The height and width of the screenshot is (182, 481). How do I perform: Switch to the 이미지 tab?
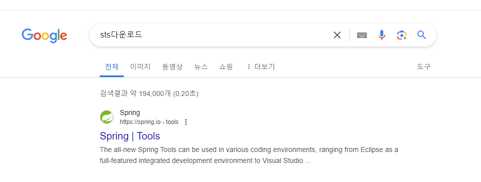[x=140, y=66]
